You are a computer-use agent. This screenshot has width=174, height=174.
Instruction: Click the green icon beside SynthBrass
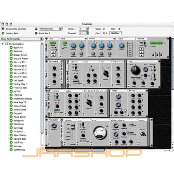tap(11, 150)
